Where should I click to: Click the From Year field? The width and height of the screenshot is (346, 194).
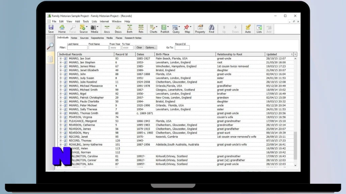pyautogui.click(x=115, y=47)
